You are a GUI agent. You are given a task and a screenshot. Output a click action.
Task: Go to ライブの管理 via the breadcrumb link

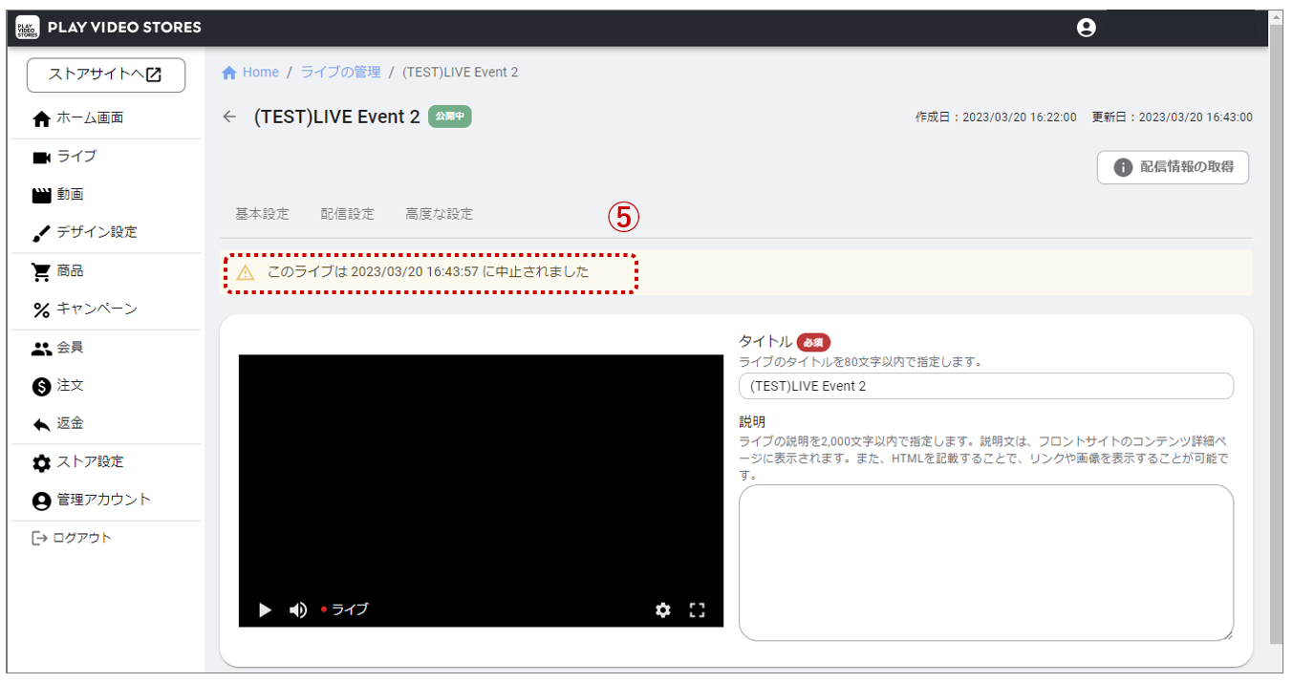(x=339, y=72)
